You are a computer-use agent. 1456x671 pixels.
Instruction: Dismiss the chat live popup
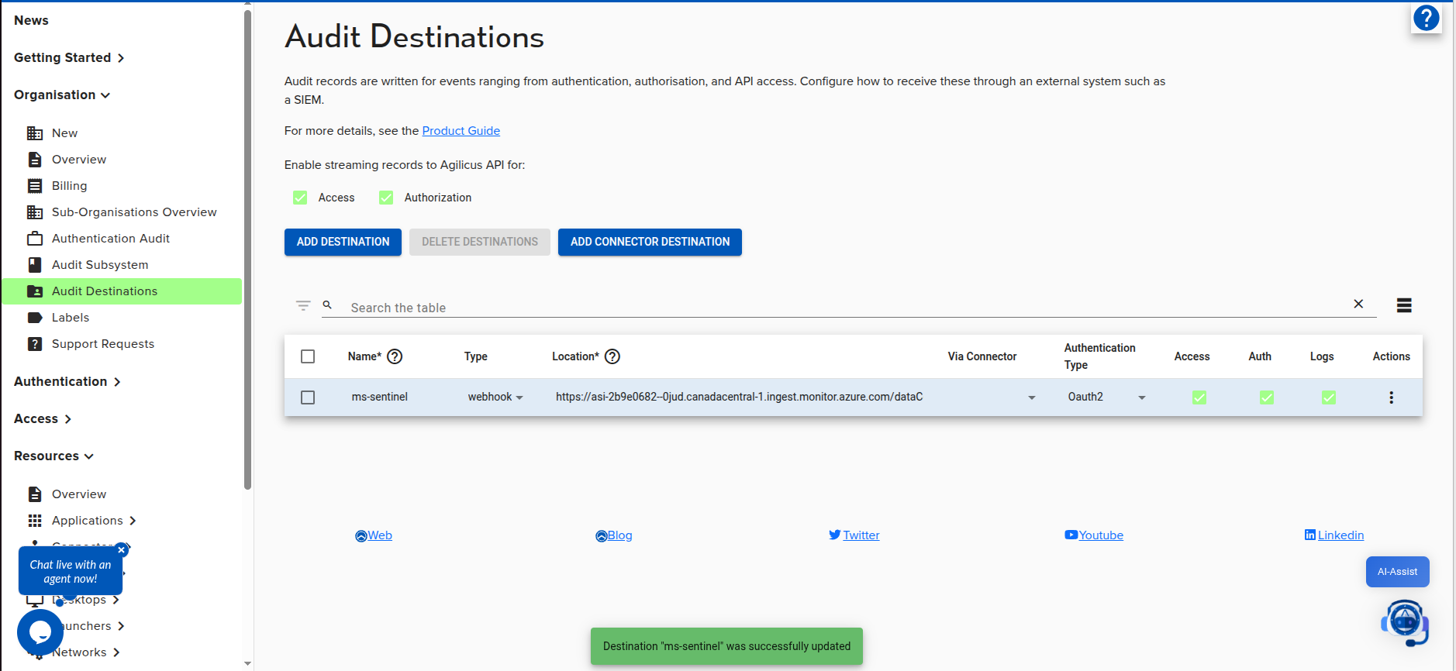[x=121, y=550]
